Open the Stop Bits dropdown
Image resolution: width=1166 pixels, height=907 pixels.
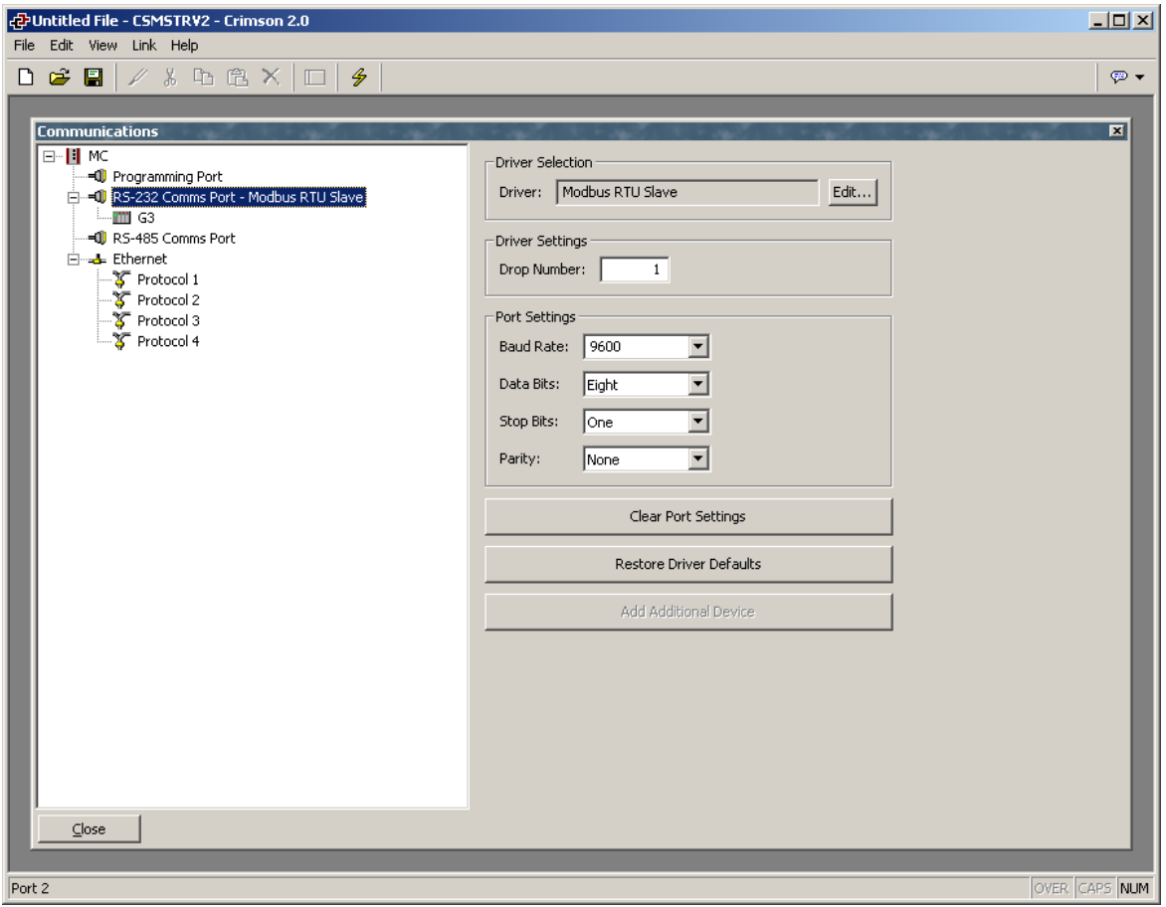(697, 422)
